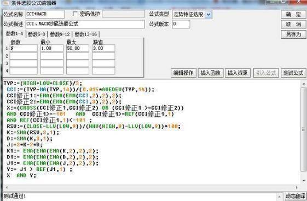Run the 测试公式 button
This screenshot has width=307, height=201.
click(293, 73)
